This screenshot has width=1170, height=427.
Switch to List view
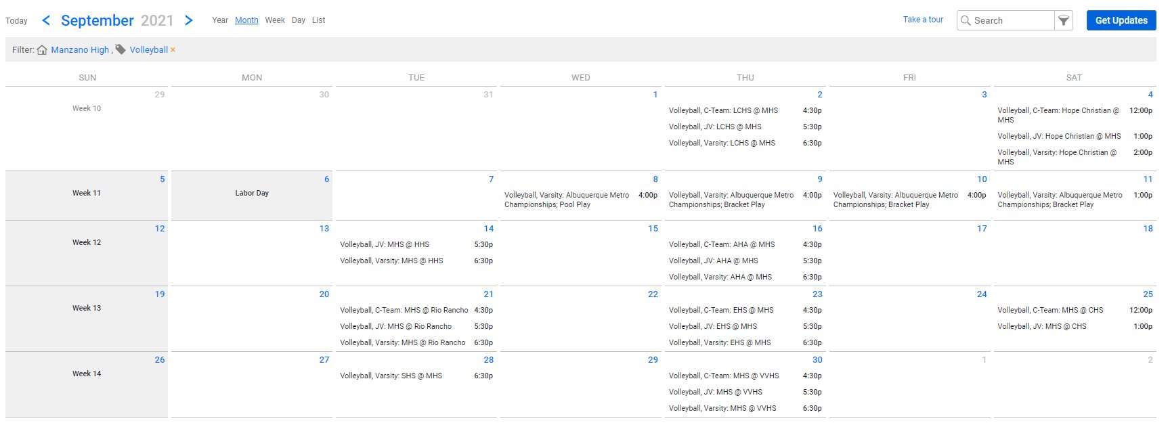click(318, 20)
